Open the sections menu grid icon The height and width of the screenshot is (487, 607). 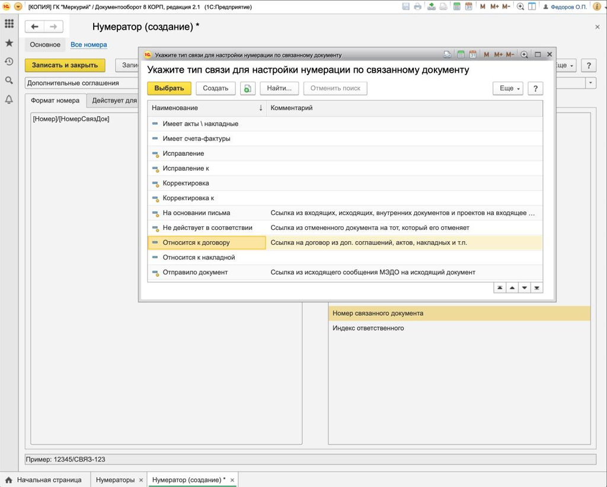click(x=9, y=24)
